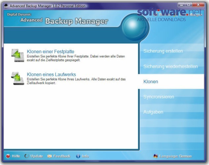Click the Update refresh icon
The image size is (209, 165).
(x=27, y=156)
